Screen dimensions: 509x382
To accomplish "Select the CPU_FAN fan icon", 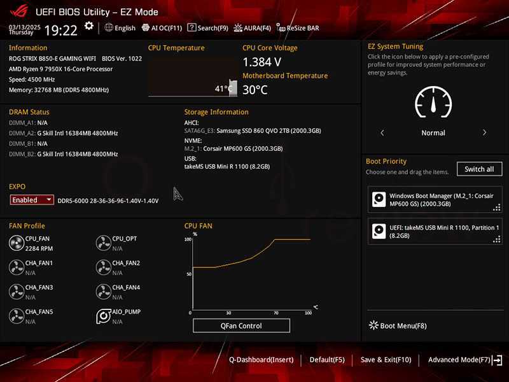I will click(x=17, y=243).
